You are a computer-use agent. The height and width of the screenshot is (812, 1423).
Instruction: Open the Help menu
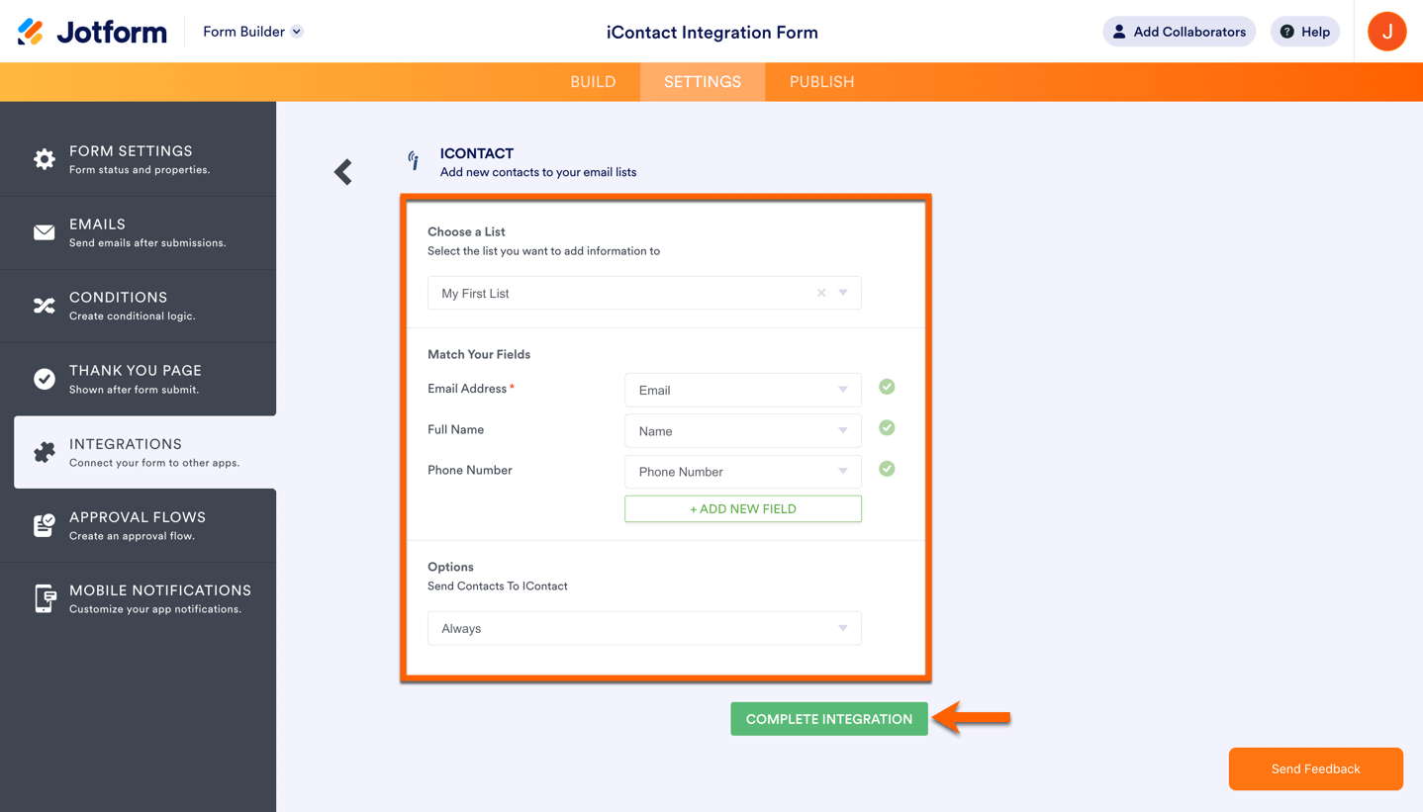pos(1304,32)
